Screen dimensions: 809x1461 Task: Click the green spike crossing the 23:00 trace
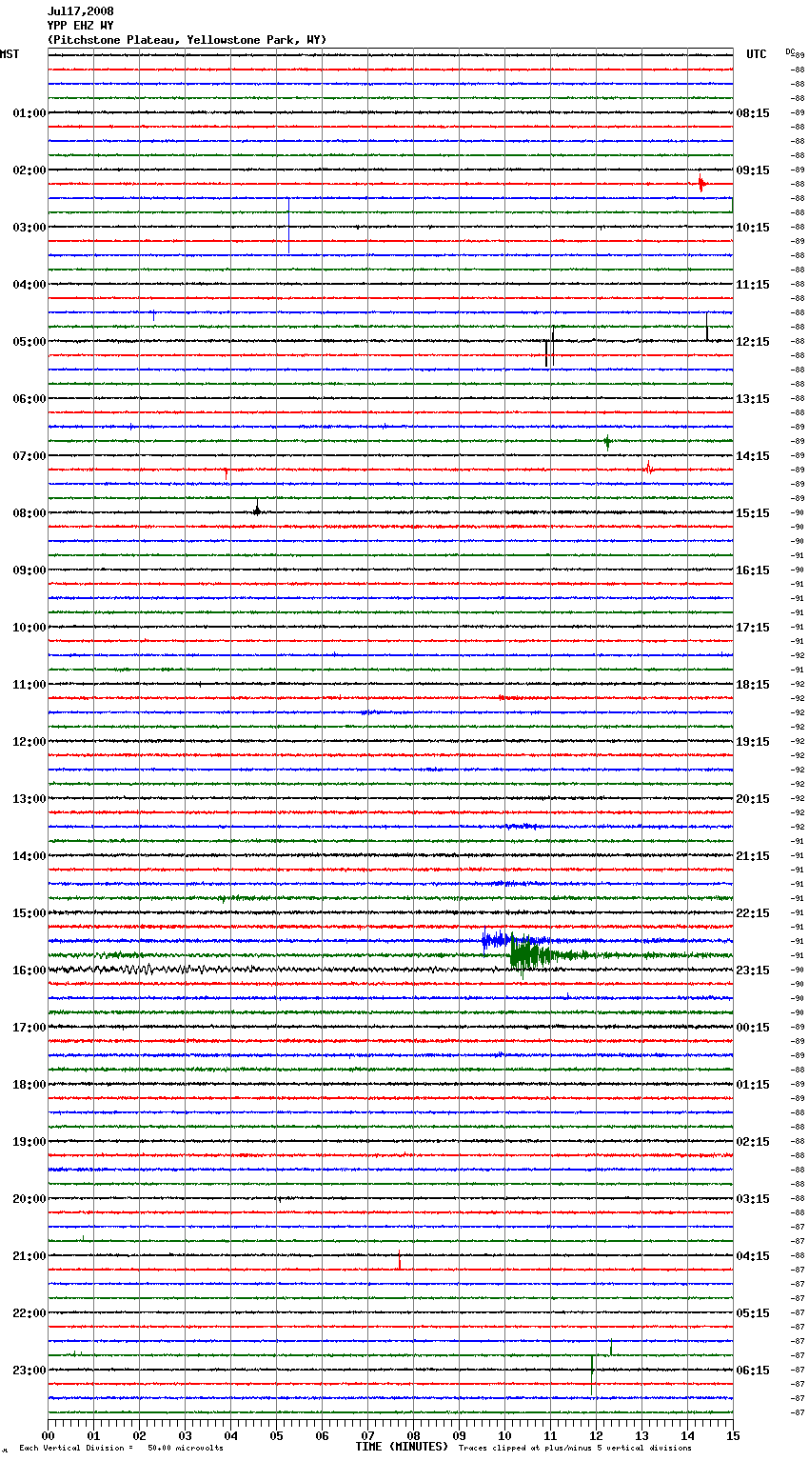coord(592,1374)
